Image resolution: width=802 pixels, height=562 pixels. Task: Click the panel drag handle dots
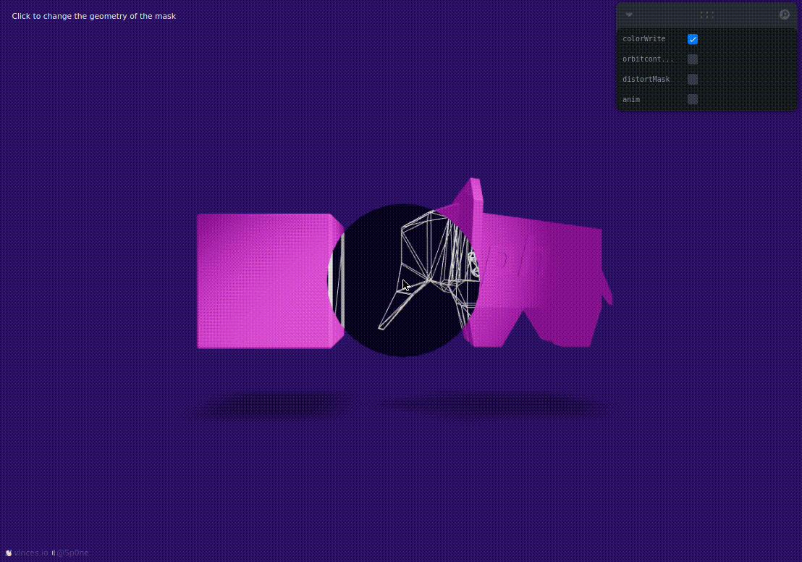pyautogui.click(x=707, y=14)
